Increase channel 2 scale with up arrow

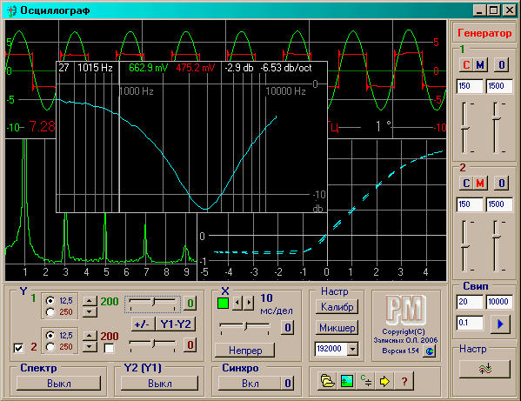pos(90,336)
